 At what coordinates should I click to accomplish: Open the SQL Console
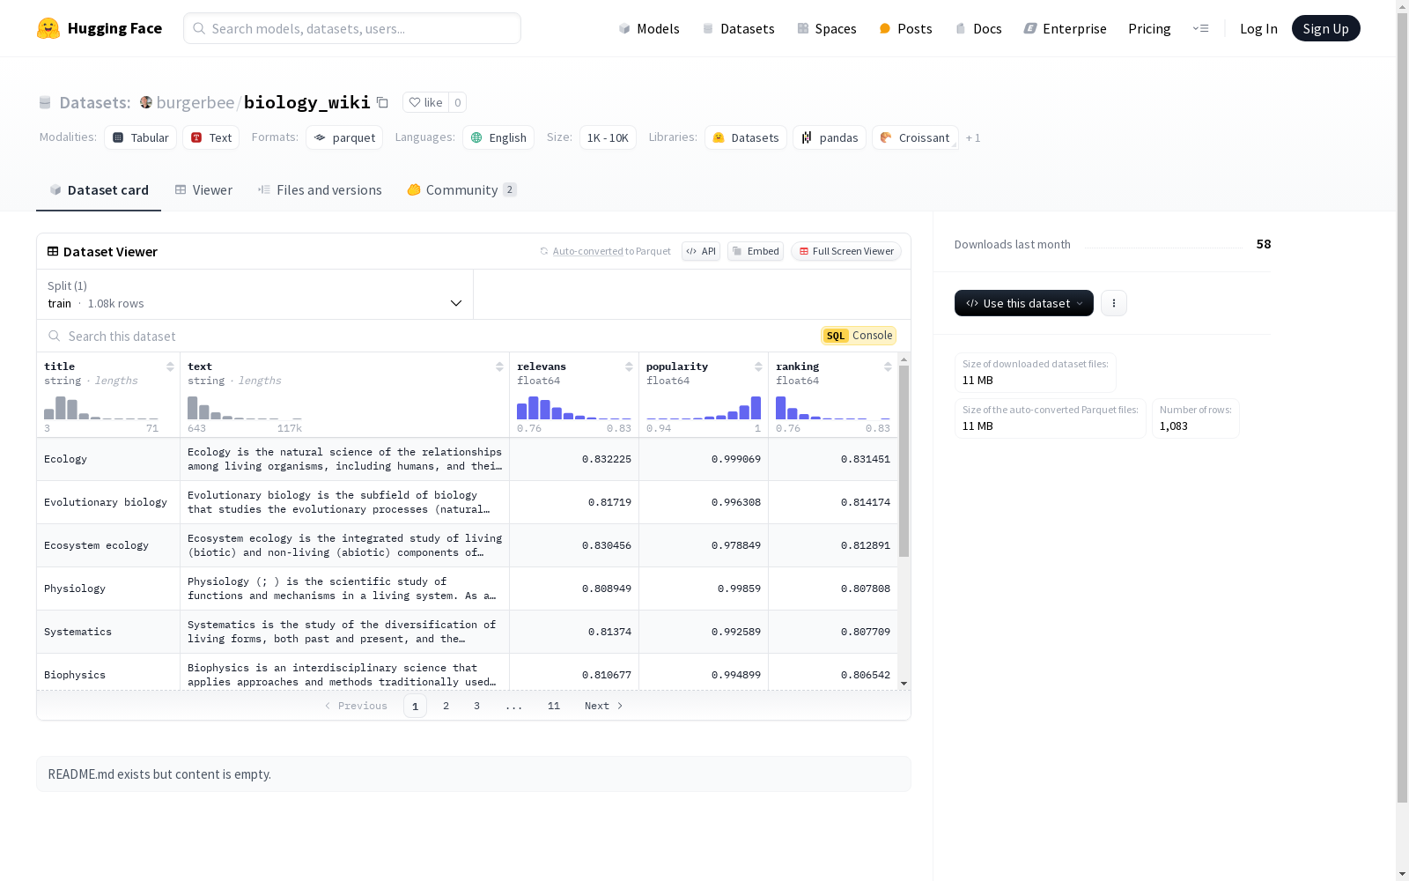(859, 335)
